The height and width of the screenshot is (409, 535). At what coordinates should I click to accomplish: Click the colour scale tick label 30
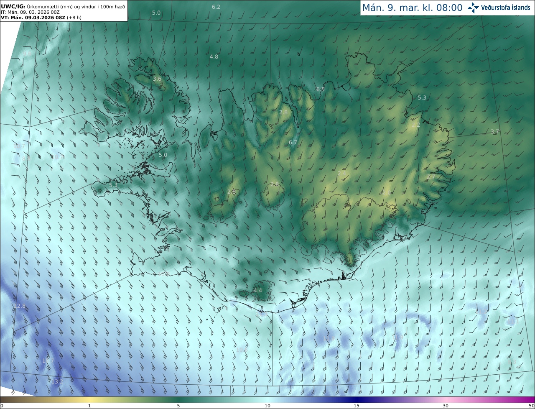pyautogui.click(x=446, y=406)
